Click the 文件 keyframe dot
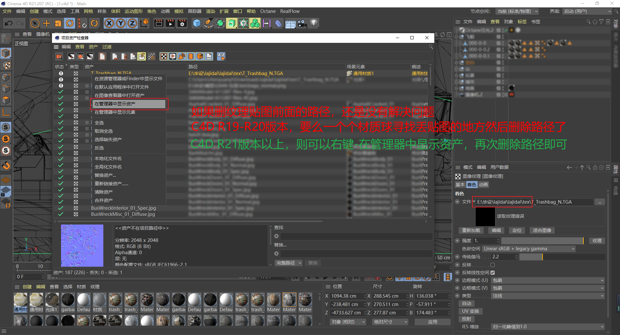 point(457,202)
